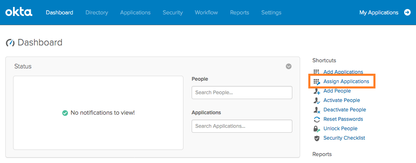
Task: Open the Applications menu
Action: (135, 12)
